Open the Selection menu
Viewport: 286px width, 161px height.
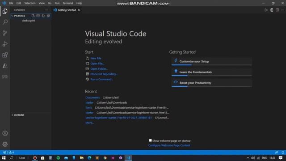[30, 3]
